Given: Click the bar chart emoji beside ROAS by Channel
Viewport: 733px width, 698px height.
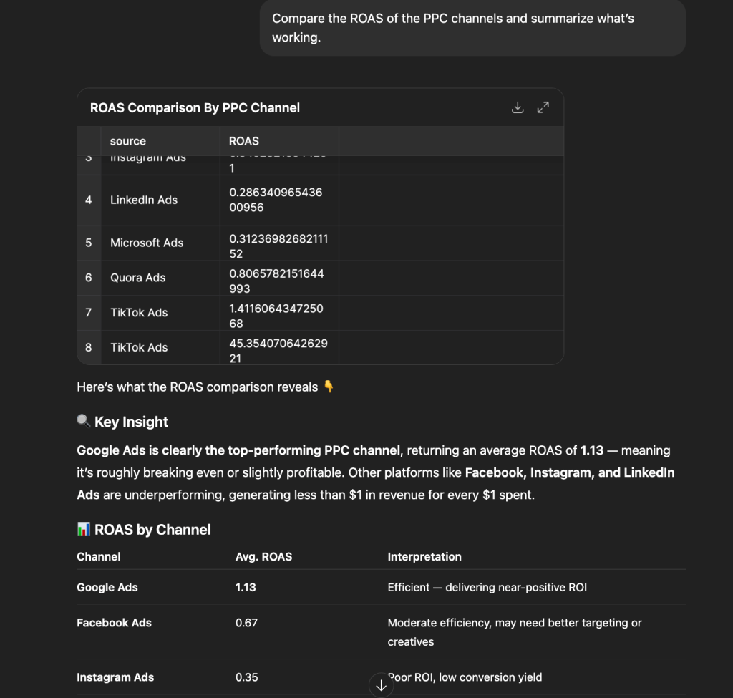Looking at the screenshot, I should point(84,529).
